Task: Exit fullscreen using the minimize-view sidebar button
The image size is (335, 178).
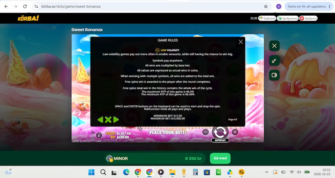Action: click(274, 61)
